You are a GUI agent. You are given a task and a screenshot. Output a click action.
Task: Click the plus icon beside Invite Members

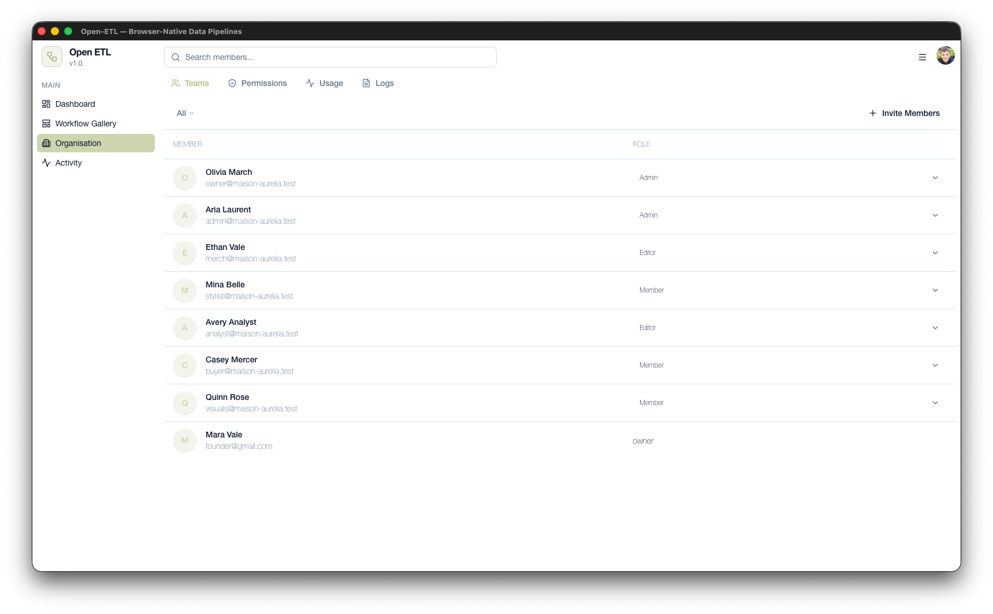coord(873,113)
